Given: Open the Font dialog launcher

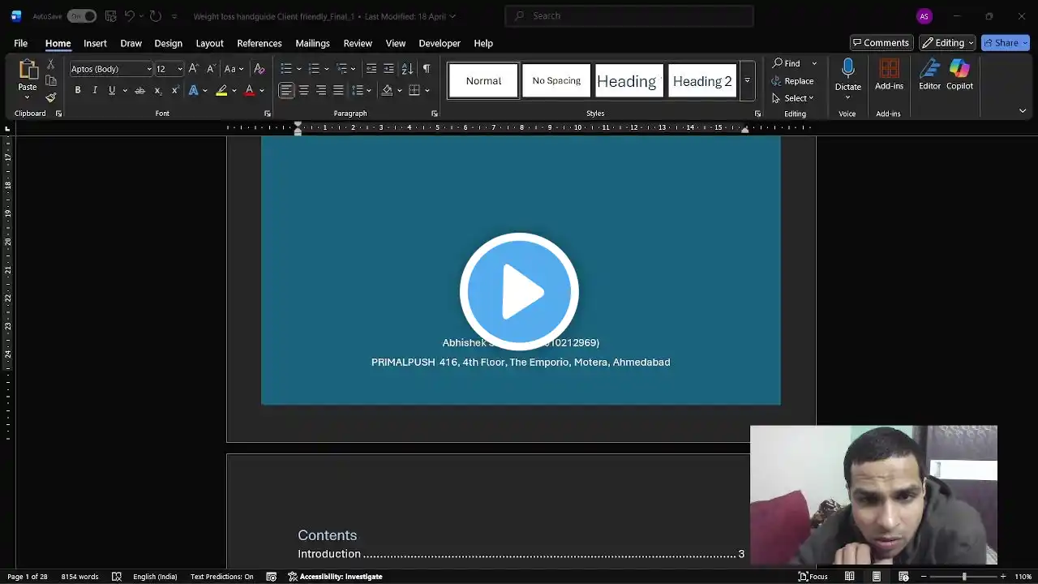Looking at the screenshot, I should pyautogui.click(x=268, y=114).
